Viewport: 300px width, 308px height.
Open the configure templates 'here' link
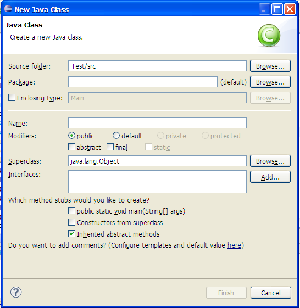[x=234, y=245]
